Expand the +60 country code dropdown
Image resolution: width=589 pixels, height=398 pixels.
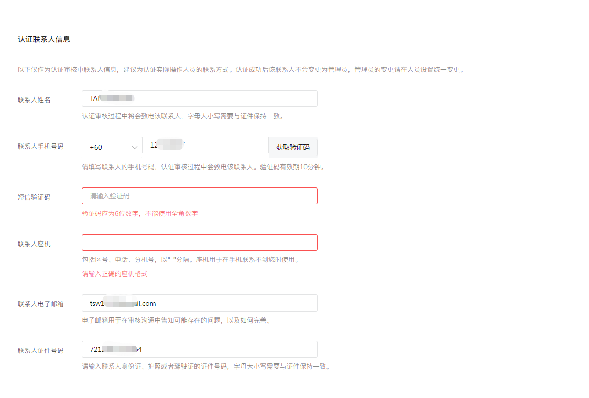point(112,147)
